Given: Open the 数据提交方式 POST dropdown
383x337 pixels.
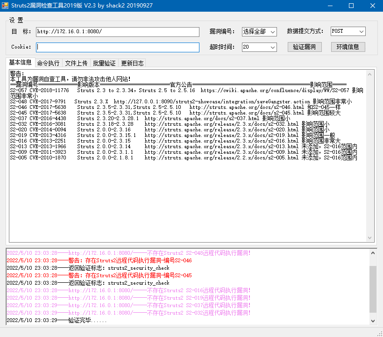Looking at the screenshot, I should 348,31.
